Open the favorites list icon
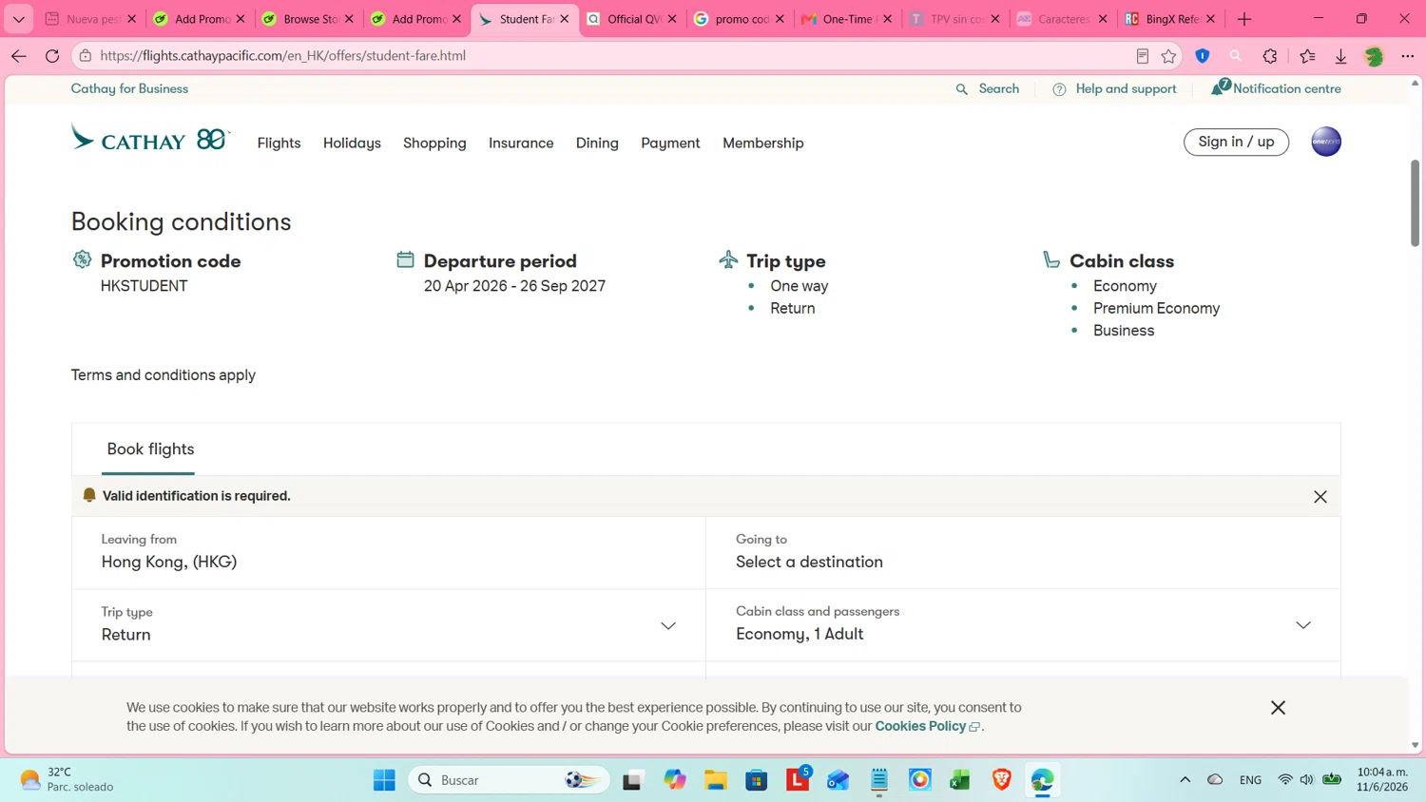Viewport: 1426px width, 802px height. point(1307,56)
